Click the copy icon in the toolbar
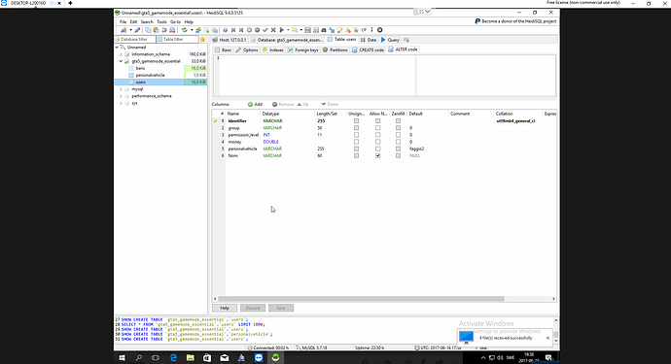Image resolution: width=671 pixels, height=364 pixels. tap(148, 30)
